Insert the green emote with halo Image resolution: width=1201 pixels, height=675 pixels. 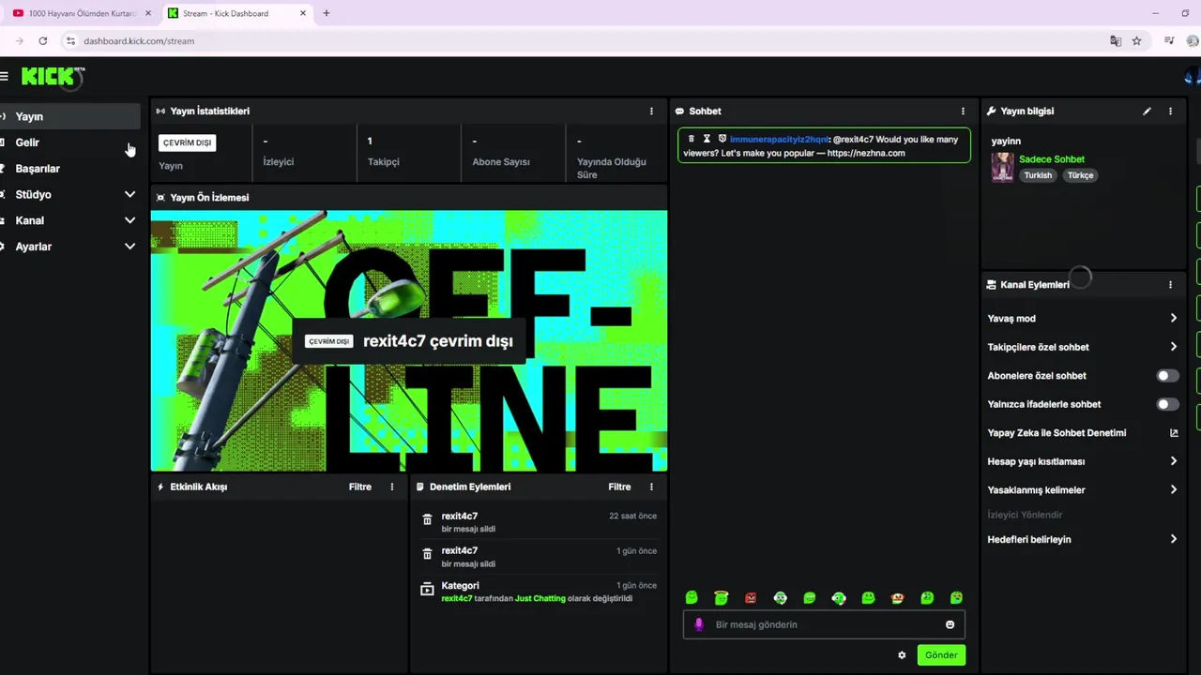click(x=721, y=598)
